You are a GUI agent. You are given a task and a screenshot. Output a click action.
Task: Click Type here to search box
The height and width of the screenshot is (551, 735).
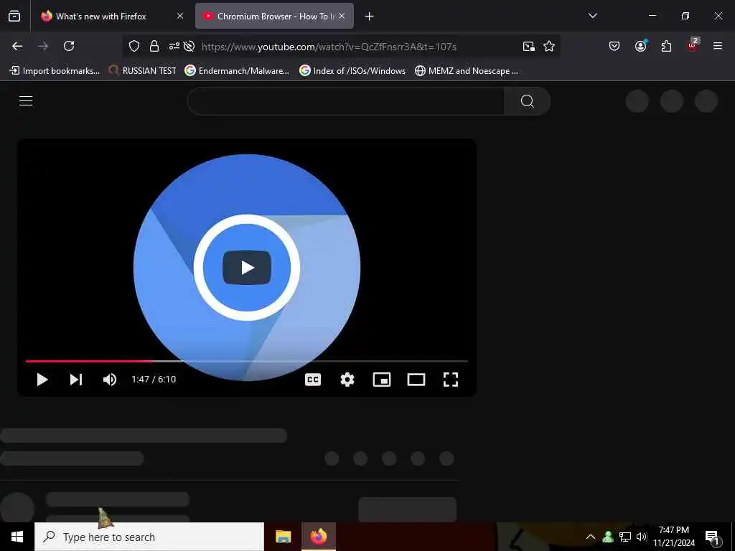(149, 537)
